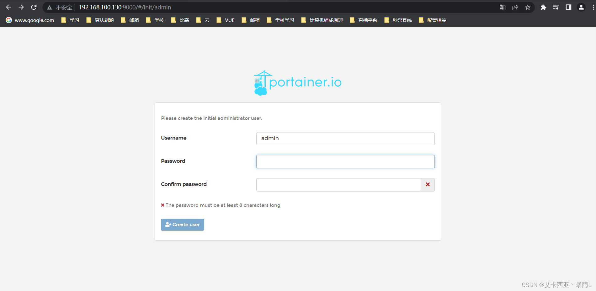Click the share page icon

[515, 8]
